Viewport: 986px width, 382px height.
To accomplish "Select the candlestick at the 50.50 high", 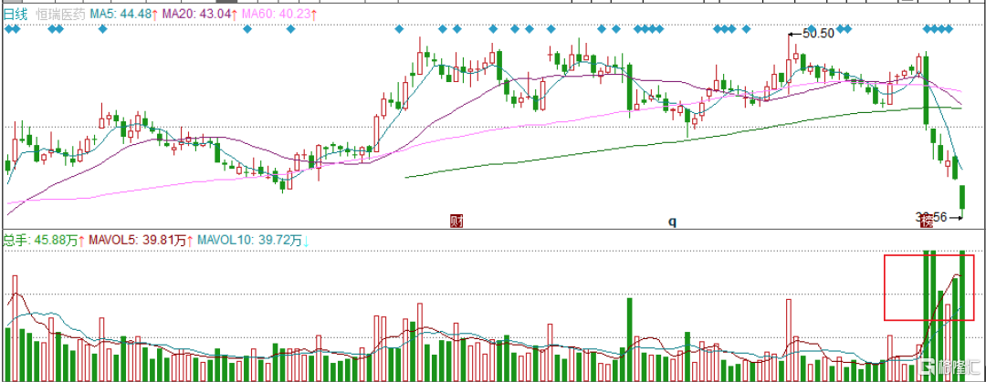I will click(789, 62).
